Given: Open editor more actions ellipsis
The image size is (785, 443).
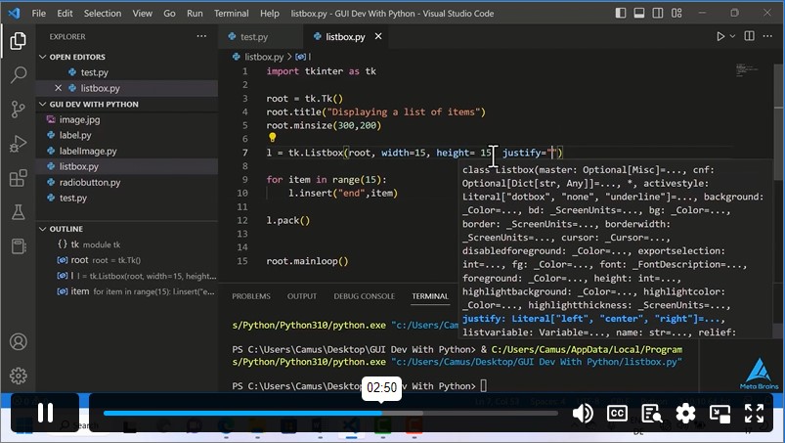Looking at the screenshot, I should click(767, 36).
